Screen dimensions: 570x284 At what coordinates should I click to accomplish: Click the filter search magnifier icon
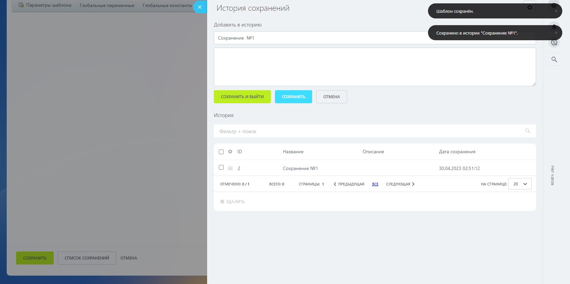pos(528,131)
